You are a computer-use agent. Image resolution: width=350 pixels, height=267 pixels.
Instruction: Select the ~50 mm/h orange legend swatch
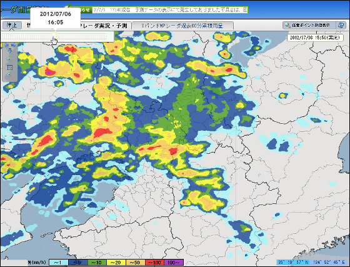135,263
